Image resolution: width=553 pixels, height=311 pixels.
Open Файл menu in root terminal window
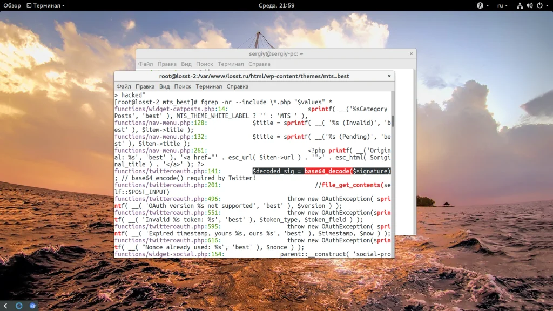124,86
